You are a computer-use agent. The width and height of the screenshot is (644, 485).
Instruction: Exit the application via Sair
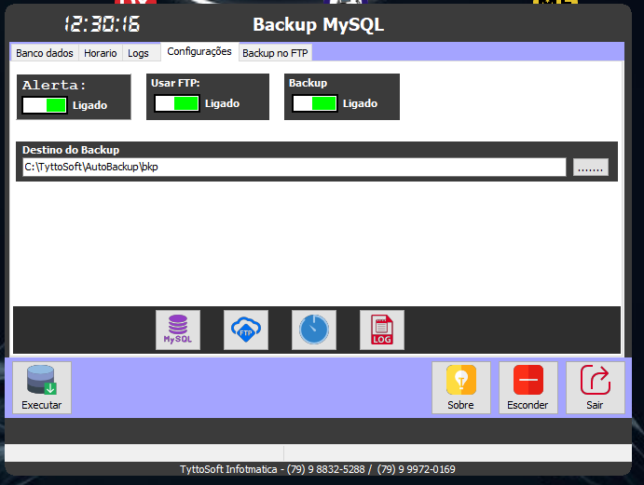click(595, 387)
